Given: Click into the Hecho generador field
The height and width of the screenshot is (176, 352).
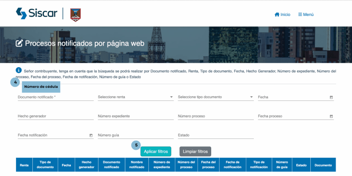Looking at the screenshot, I should tap(56, 116).
